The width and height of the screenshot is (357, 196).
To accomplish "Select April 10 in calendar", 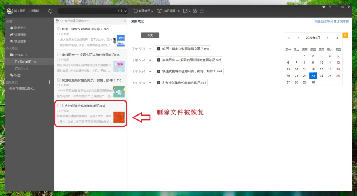I will click(x=322, y=63).
